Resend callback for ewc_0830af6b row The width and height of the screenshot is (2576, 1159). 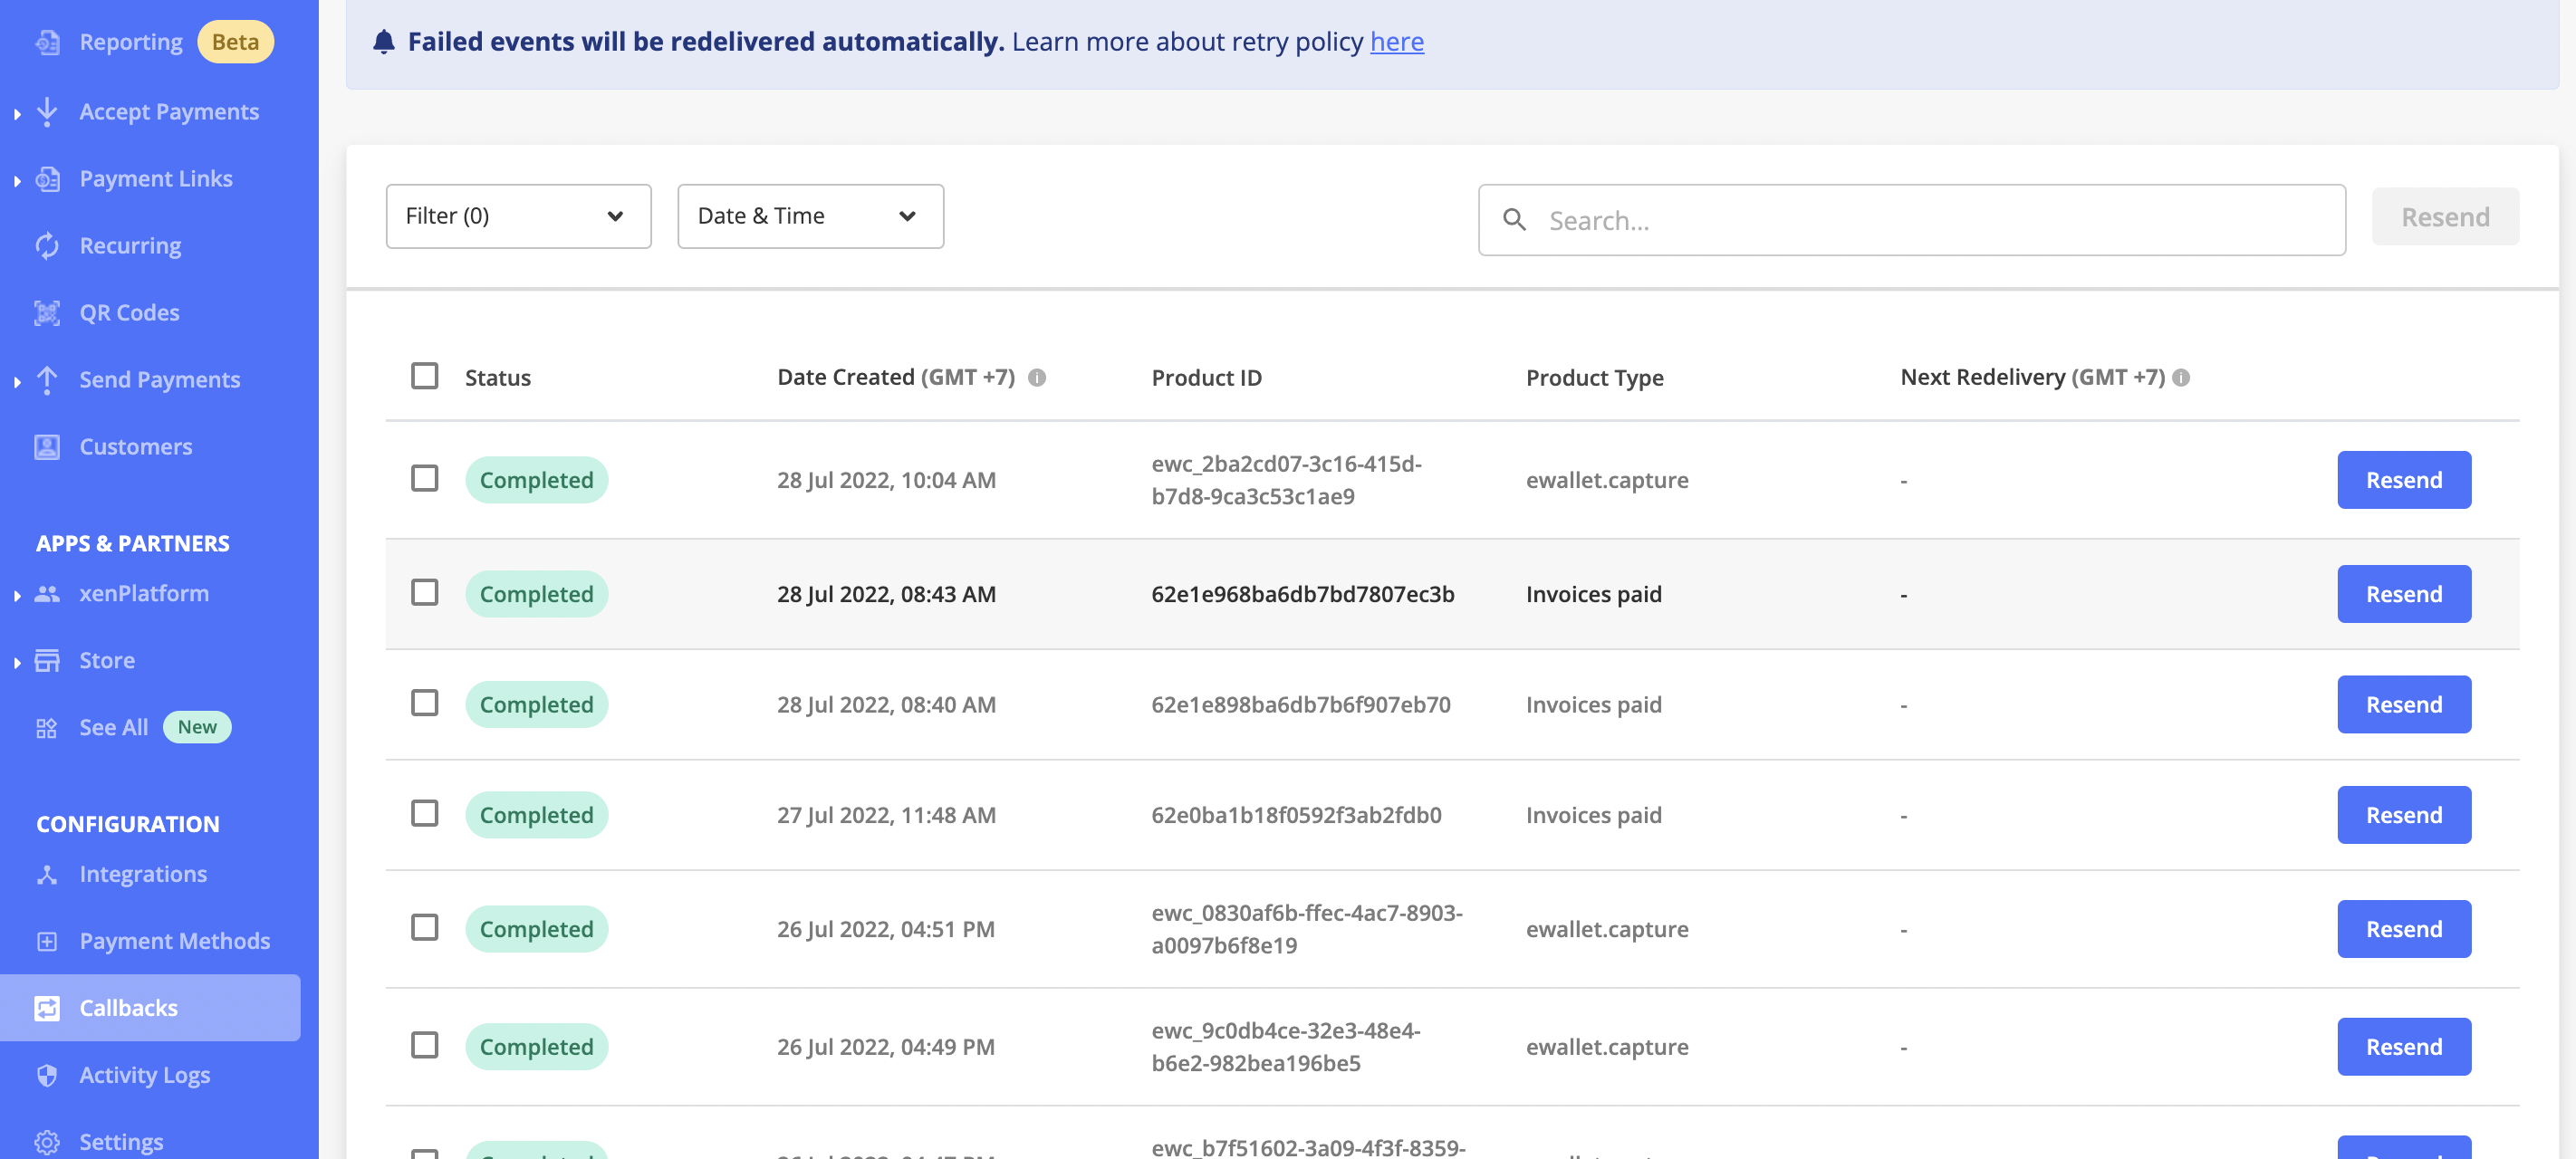[2404, 929]
